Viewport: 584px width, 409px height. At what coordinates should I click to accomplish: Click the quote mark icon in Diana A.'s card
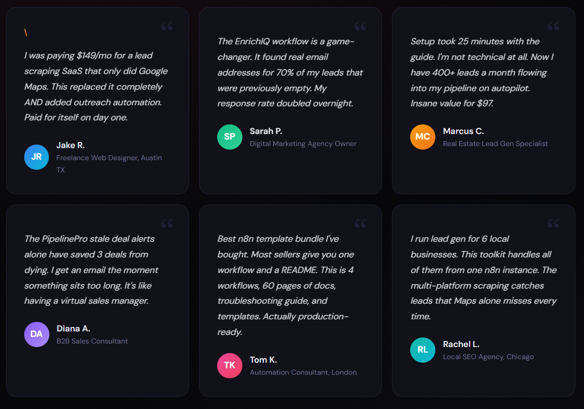tap(167, 224)
